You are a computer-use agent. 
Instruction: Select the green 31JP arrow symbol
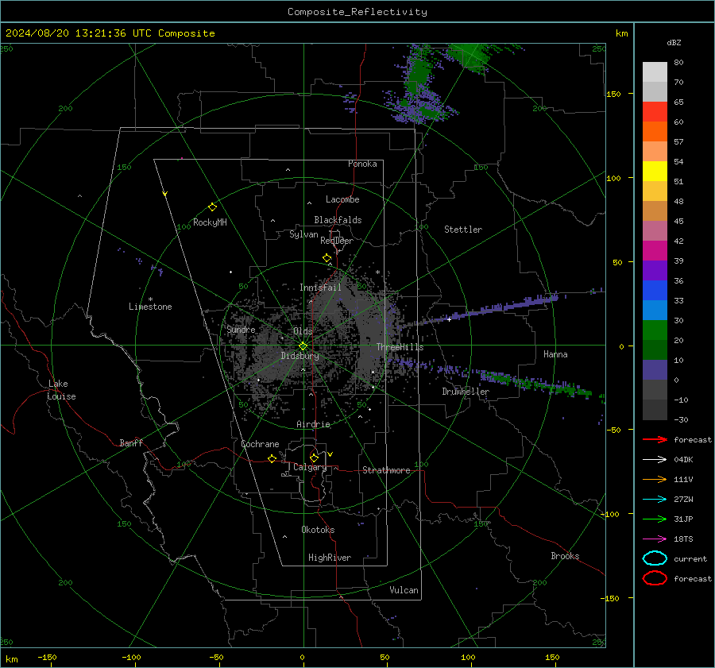[x=655, y=519]
